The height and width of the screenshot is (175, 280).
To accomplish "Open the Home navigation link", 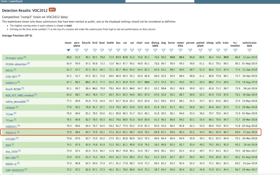I will point(4,1).
